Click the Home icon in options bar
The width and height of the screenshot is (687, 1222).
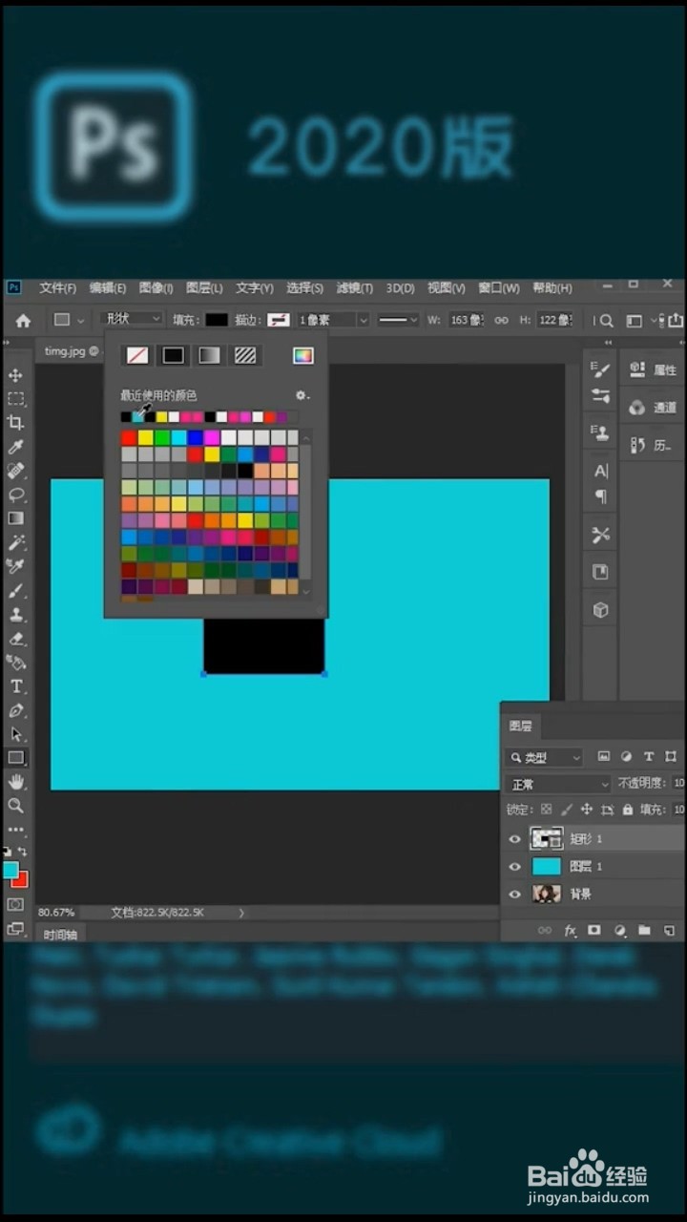click(x=23, y=321)
